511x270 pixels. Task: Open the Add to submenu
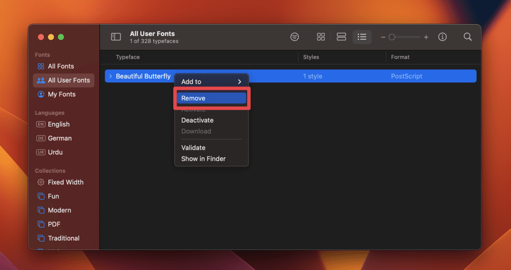[211, 82]
